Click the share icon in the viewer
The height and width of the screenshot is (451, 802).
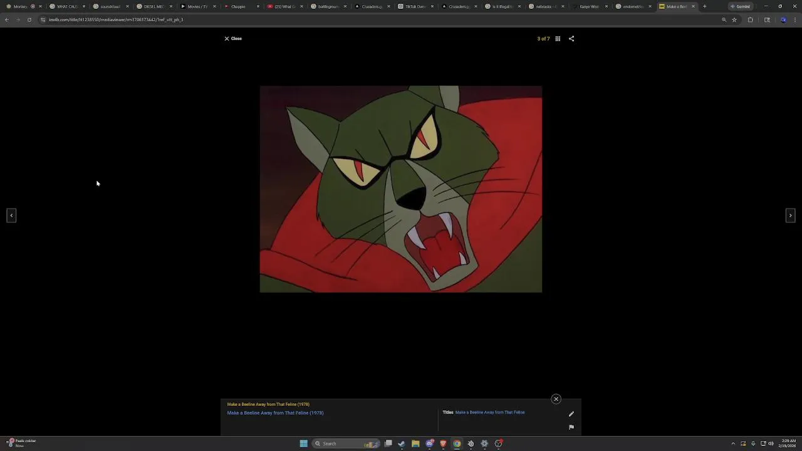(571, 39)
